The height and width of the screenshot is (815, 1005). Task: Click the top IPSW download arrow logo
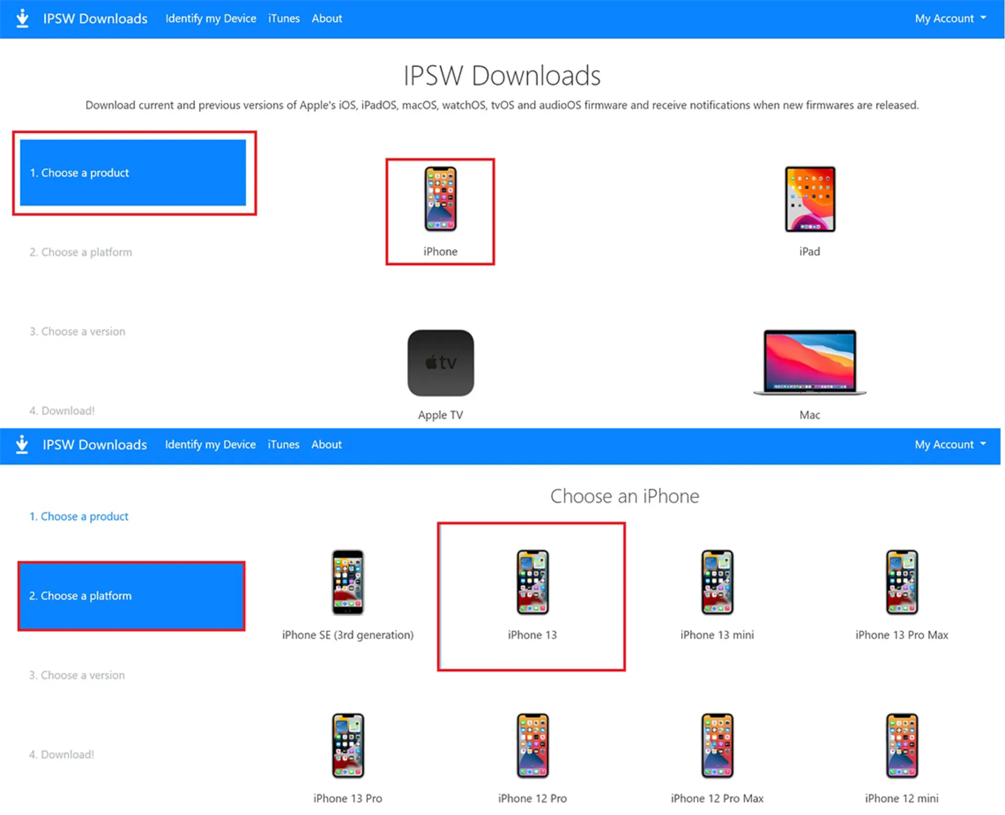pos(22,18)
